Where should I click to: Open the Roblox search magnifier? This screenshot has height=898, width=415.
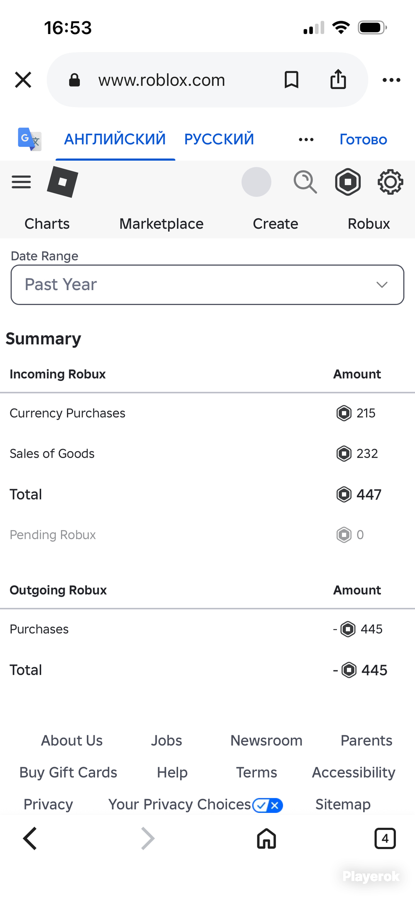[305, 182]
